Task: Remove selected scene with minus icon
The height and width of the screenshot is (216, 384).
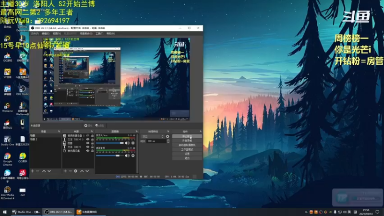Action: [38, 171]
